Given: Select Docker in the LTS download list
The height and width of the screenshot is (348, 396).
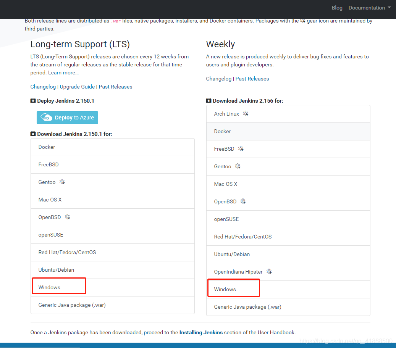Looking at the screenshot, I should tap(113, 147).
